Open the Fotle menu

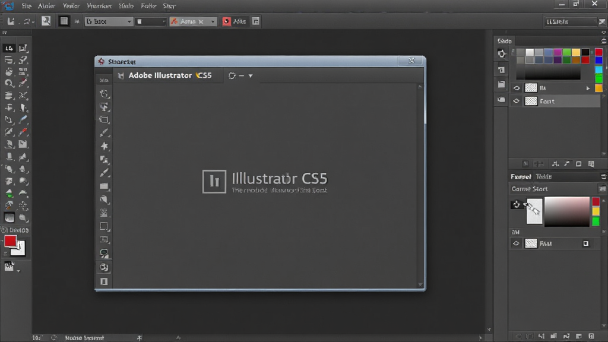coord(148,6)
